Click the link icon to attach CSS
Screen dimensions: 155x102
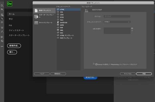(132, 28)
